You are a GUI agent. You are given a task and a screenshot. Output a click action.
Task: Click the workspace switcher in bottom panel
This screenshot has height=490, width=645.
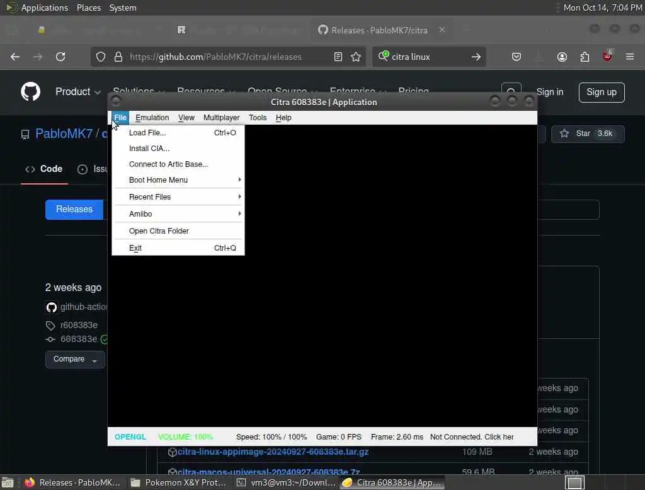pyautogui.click(x=574, y=482)
